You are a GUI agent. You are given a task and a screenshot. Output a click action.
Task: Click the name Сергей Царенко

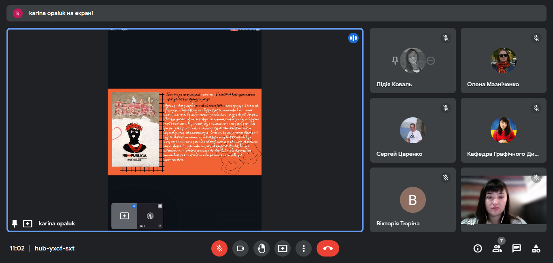point(399,154)
